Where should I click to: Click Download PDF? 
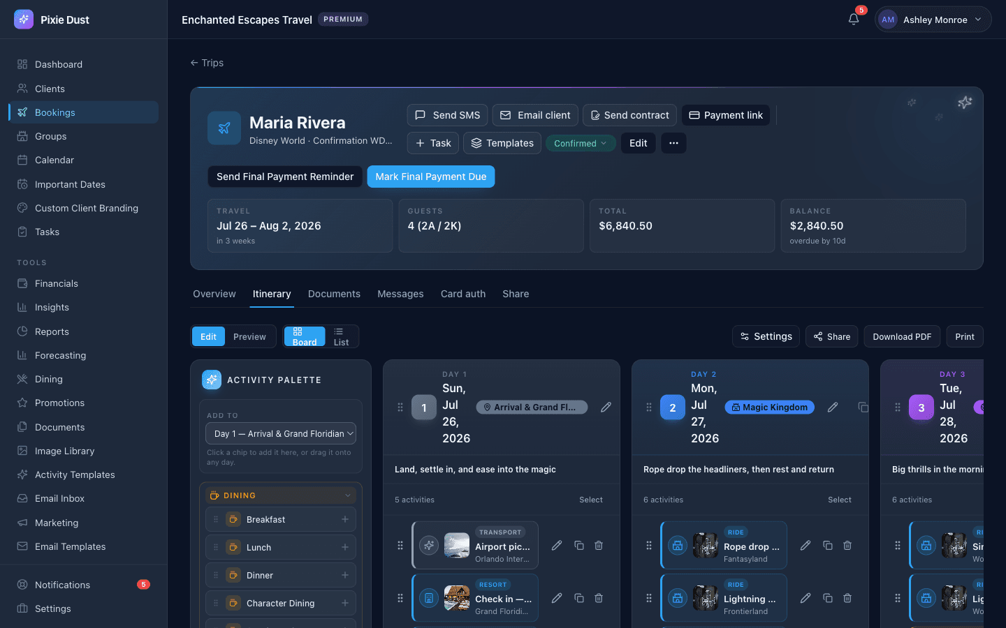pyautogui.click(x=902, y=336)
